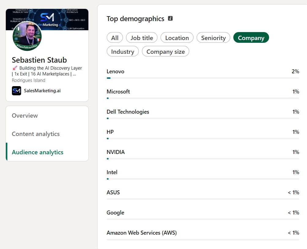Show demographics by Company size
The image size is (307, 249).
coord(165,51)
